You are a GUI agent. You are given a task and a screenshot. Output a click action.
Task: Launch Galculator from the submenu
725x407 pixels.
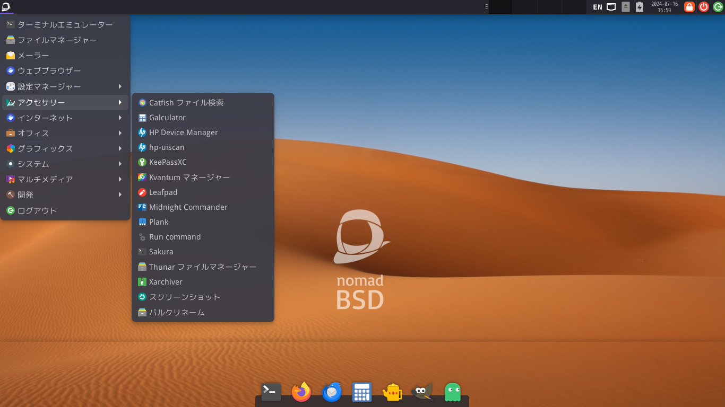click(x=203, y=118)
